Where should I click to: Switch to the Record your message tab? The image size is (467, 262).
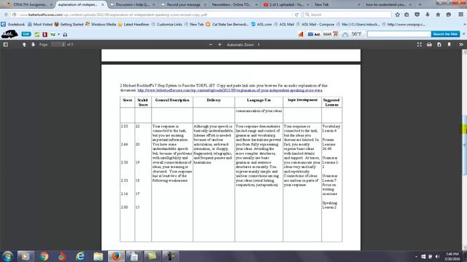click(x=184, y=4)
